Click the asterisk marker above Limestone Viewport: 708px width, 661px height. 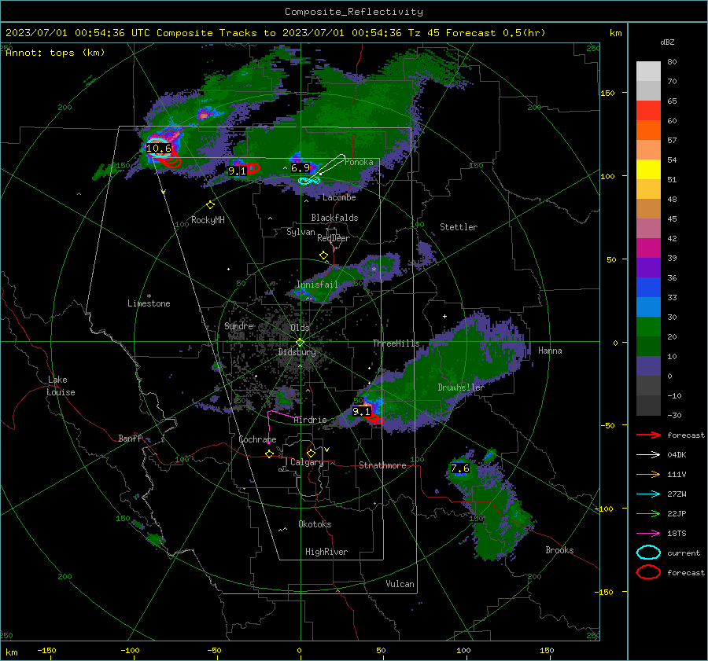149,296
